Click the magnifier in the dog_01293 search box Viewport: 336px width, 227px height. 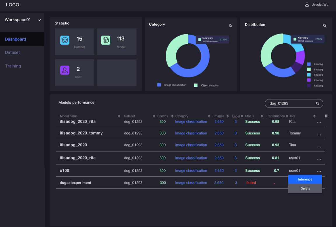pos(317,103)
